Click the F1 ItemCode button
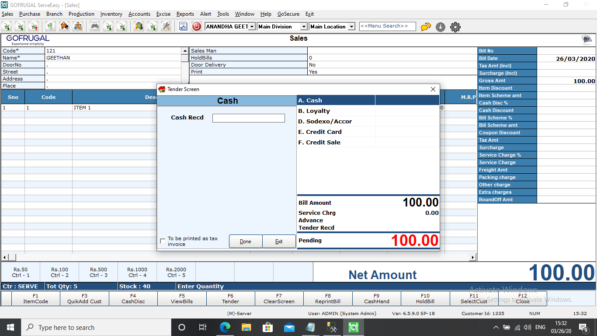The height and width of the screenshot is (336, 597). pyautogui.click(x=35, y=298)
